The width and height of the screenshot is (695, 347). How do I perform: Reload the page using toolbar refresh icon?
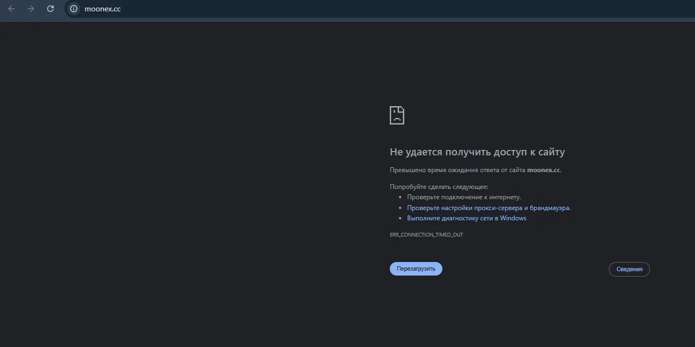pyautogui.click(x=50, y=9)
